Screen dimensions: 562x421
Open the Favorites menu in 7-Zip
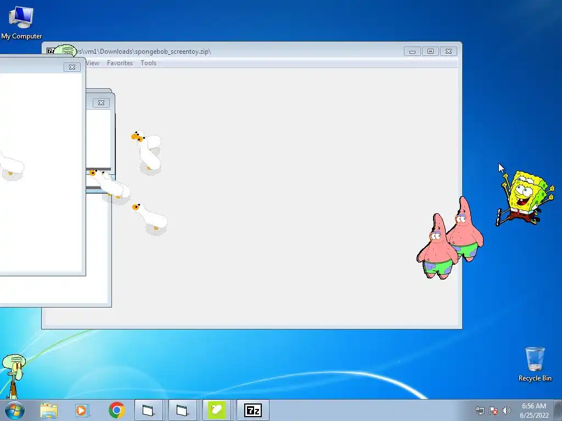pyautogui.click(x=120, y=63)
